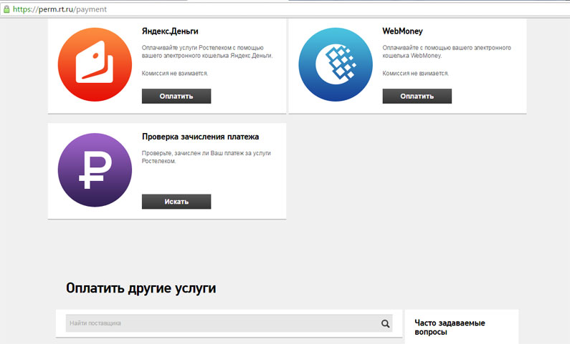Click the Яндекс.Деньги wallet description text

207,51
